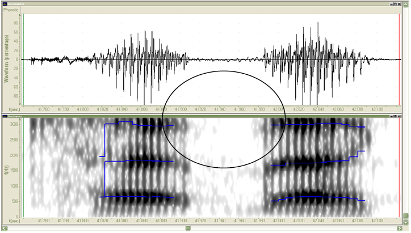Click the red end cursor in waveform
The width and height of the screenshot is (411, 233).
tap(399, 60)
